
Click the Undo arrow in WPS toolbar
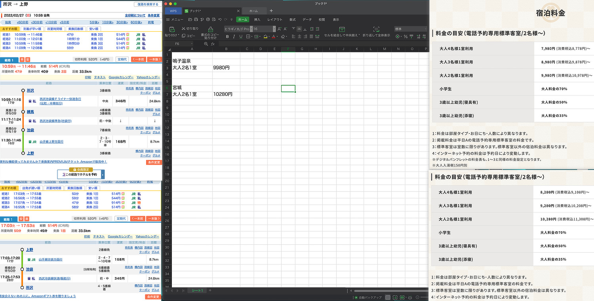coord(220,19)
